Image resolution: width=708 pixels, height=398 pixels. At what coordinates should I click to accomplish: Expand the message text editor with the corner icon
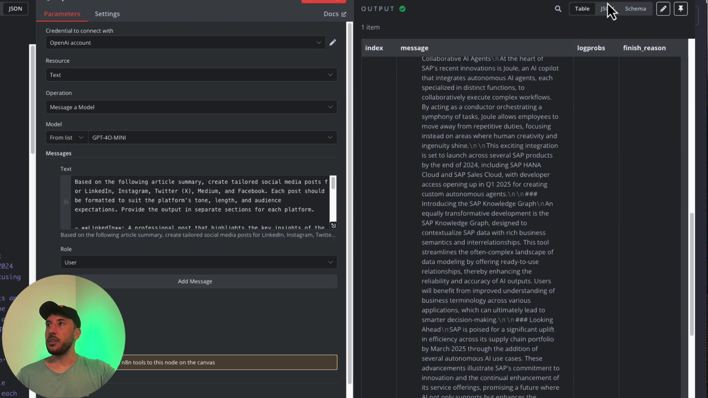(x=333, y=226)
